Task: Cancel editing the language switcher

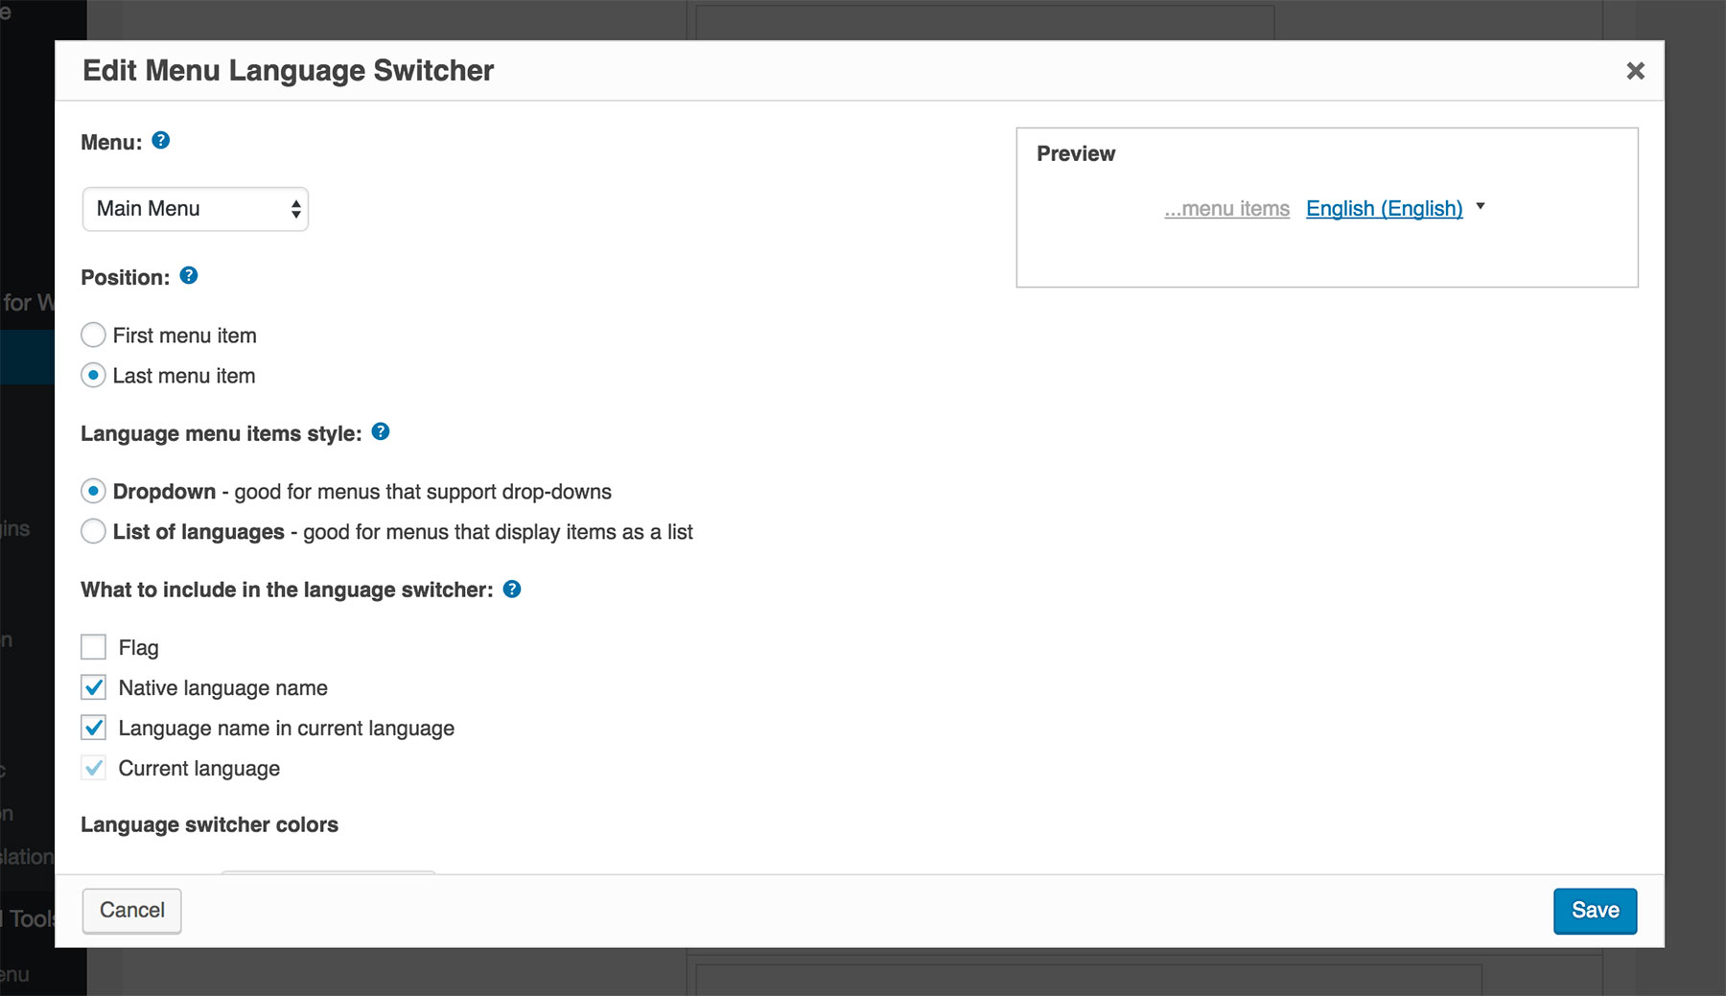Action: coord(131,911)
